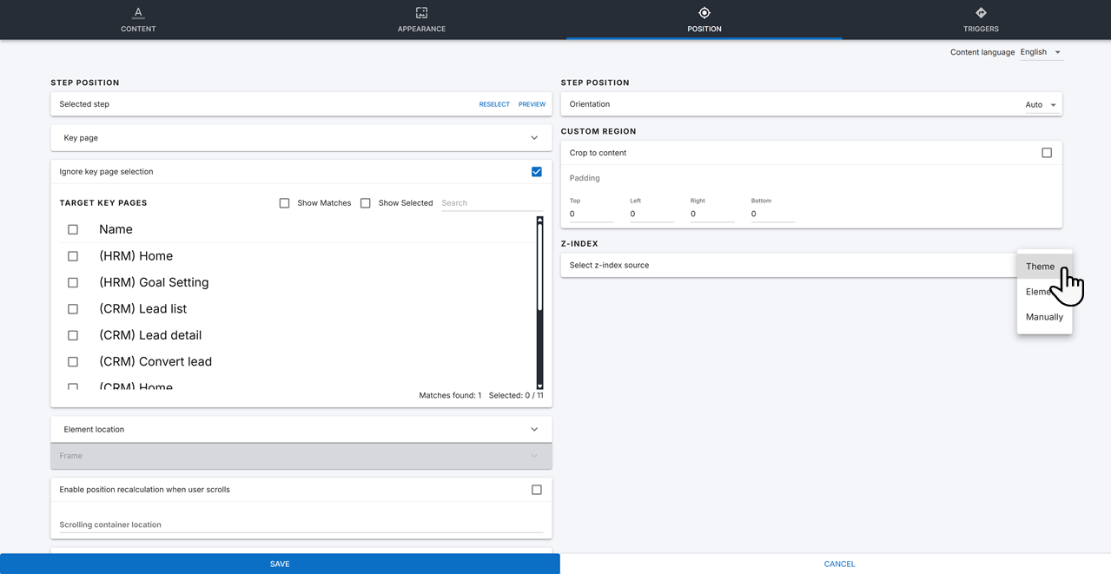
Task: Uncheck Ignore key page selection
Action: pos(536,172)
